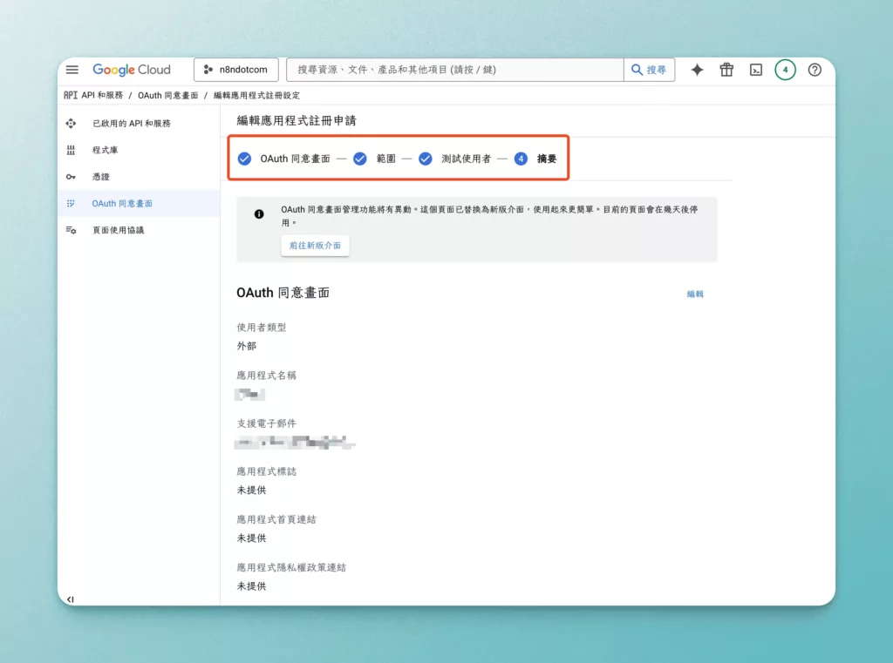Focus the resource search field
This screenshot has height=663, width=893.
(x=454, y=70)
